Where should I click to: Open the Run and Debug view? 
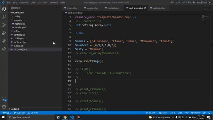tap(4, 33)
